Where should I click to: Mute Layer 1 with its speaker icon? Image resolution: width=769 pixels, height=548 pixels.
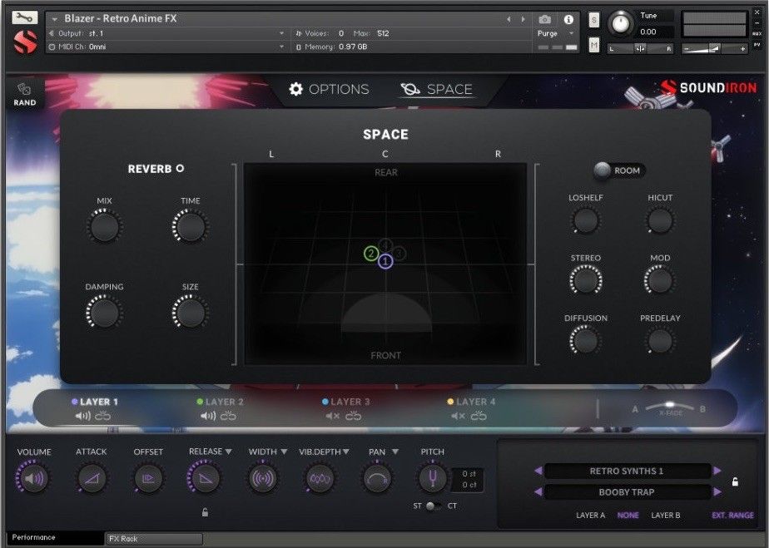point(83,416)
